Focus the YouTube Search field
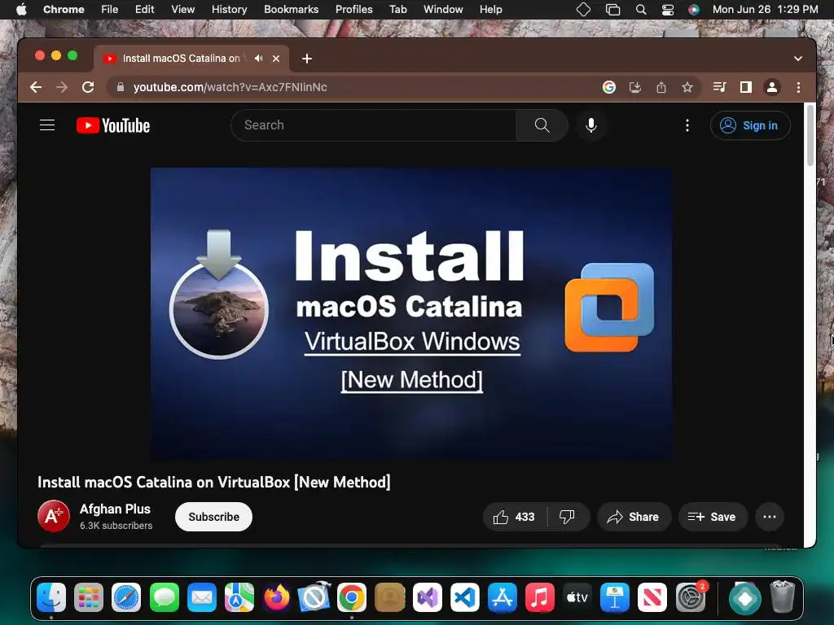This screenshot has width=834, height=625. pos(373,125)
